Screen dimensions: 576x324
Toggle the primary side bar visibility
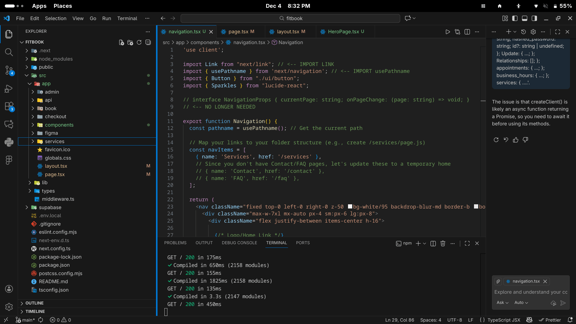click(515, 18)
